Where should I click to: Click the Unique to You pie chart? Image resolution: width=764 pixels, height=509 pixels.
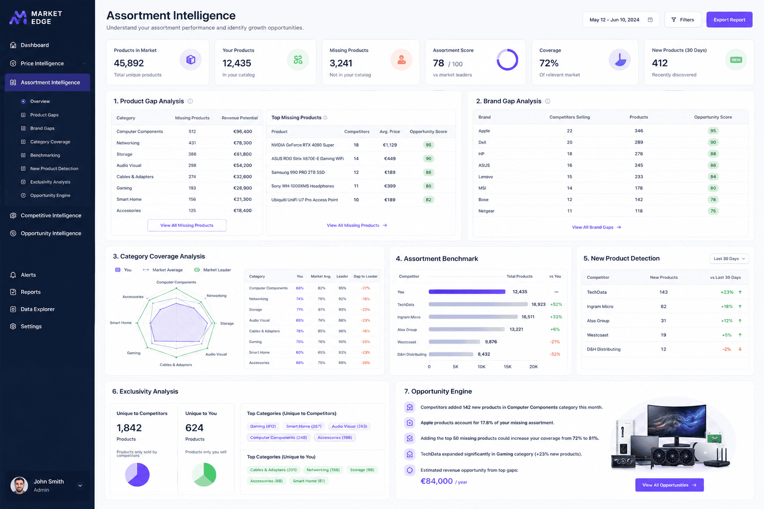(204, 475)
